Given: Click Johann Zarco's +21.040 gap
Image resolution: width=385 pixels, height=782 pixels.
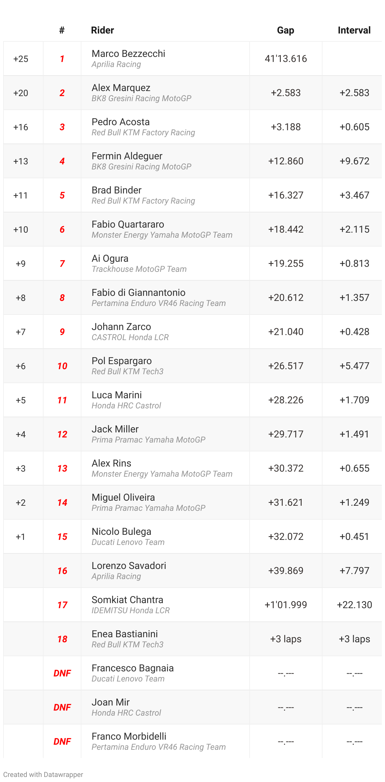Looking at the screenshot, I should pyautogui.click(x=286, y=332).
